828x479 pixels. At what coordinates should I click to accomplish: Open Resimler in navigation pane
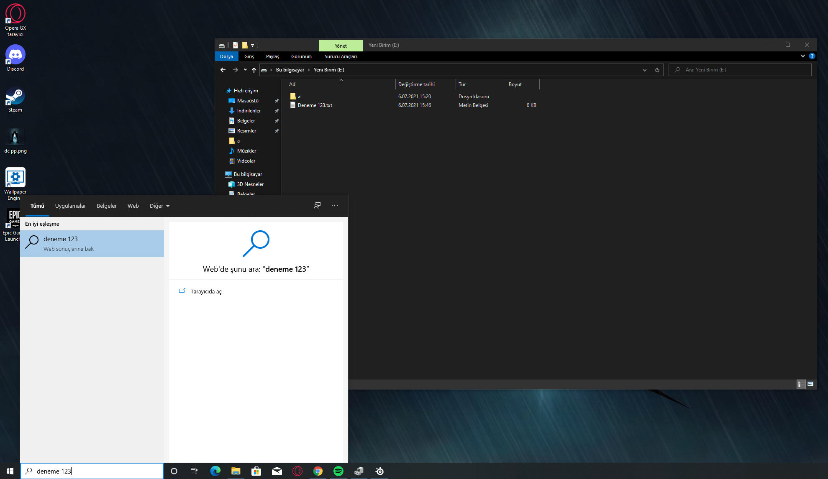[246, 131]
